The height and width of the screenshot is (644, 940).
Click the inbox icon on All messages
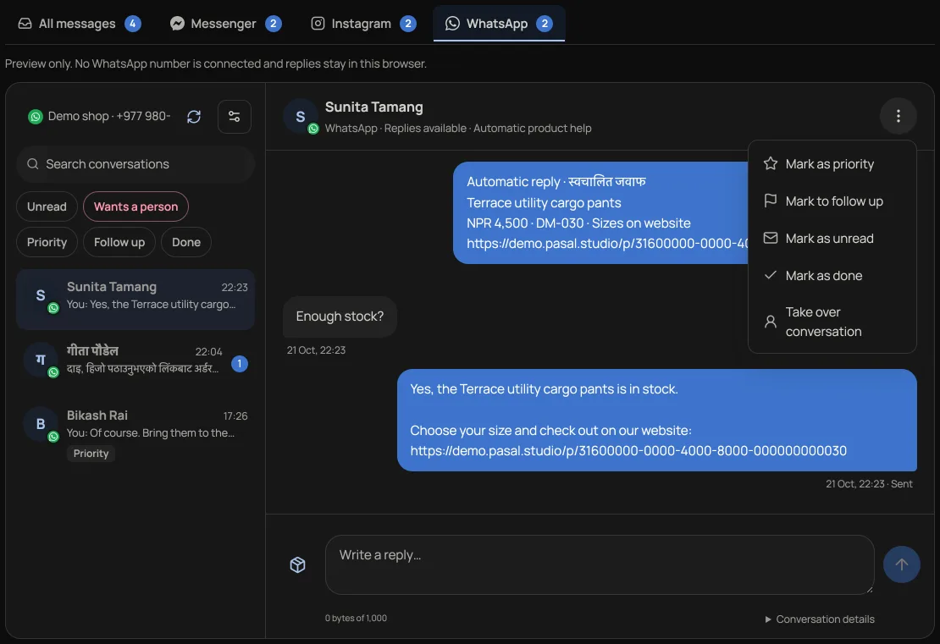pos(25,24)
